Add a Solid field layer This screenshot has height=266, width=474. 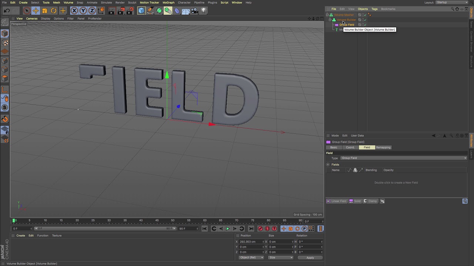(355, 201)
